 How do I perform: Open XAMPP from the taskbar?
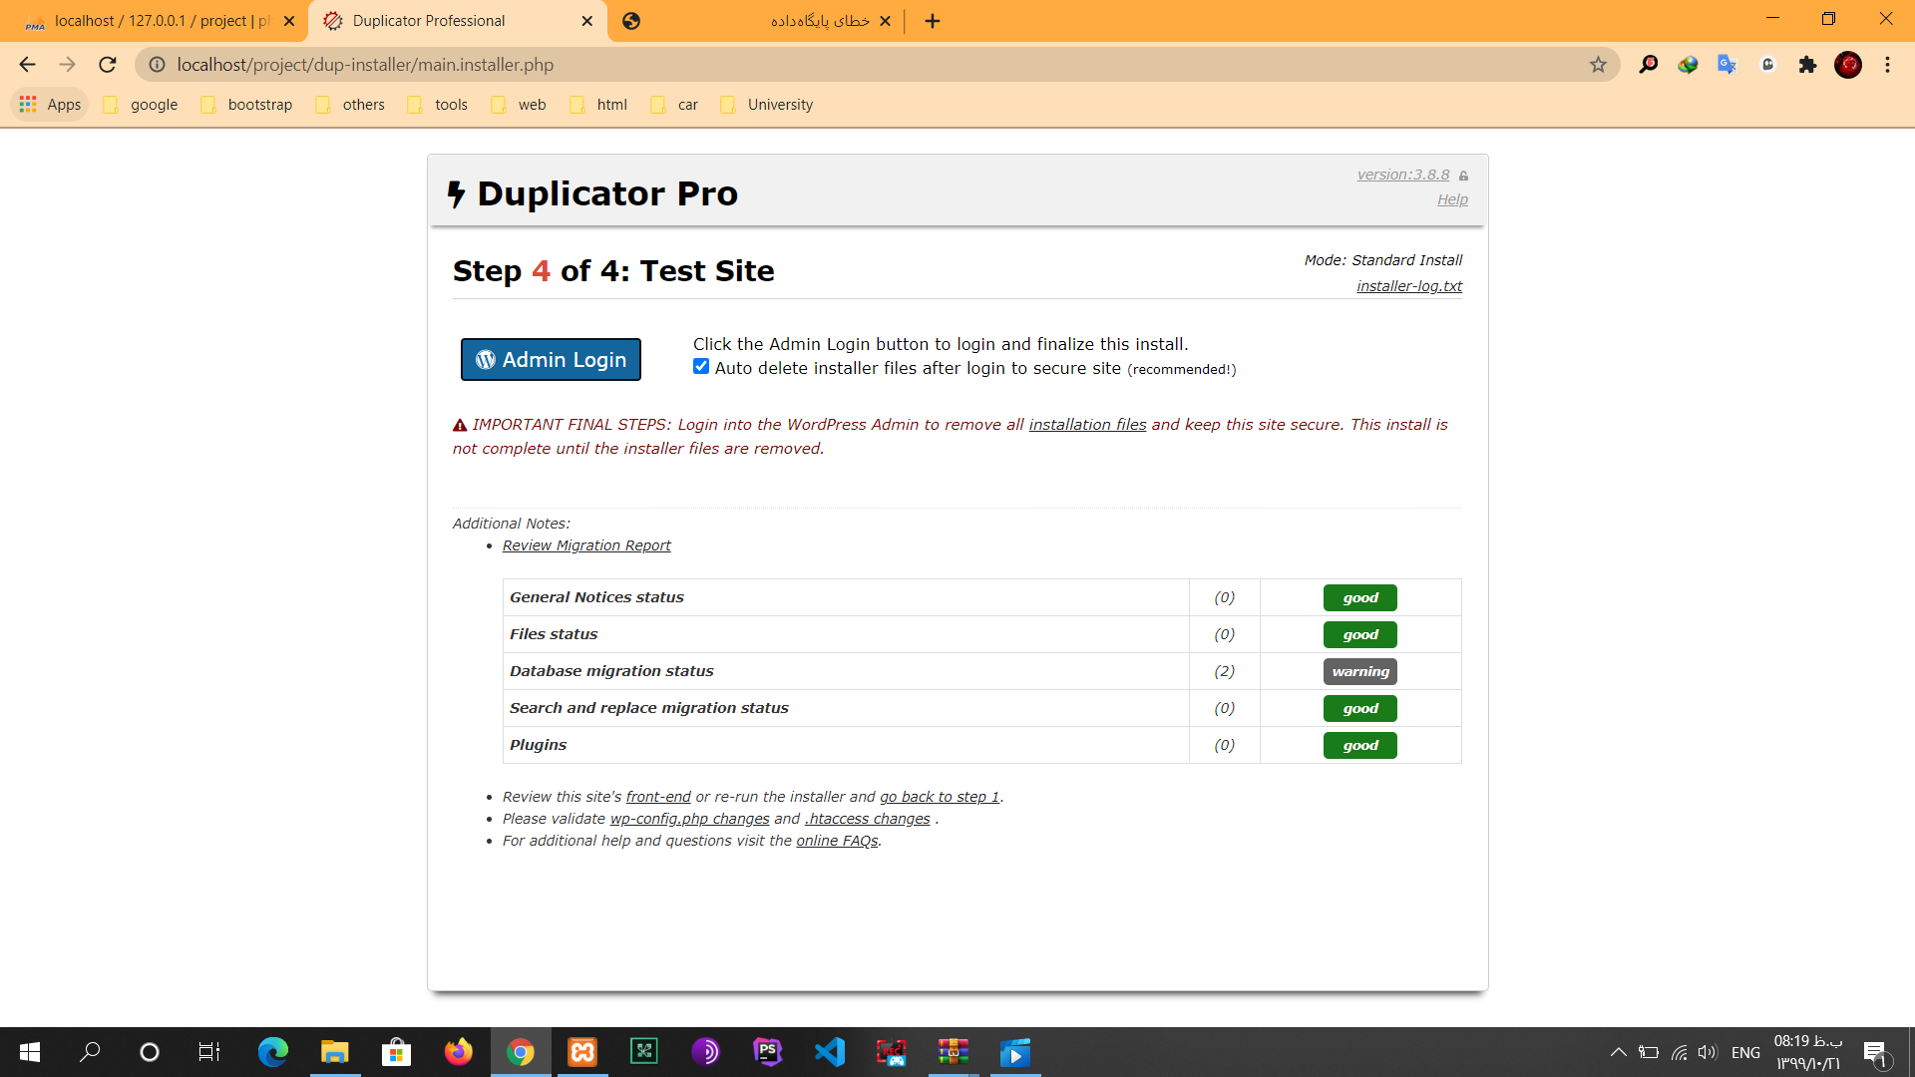click(x=582, y=1052)
